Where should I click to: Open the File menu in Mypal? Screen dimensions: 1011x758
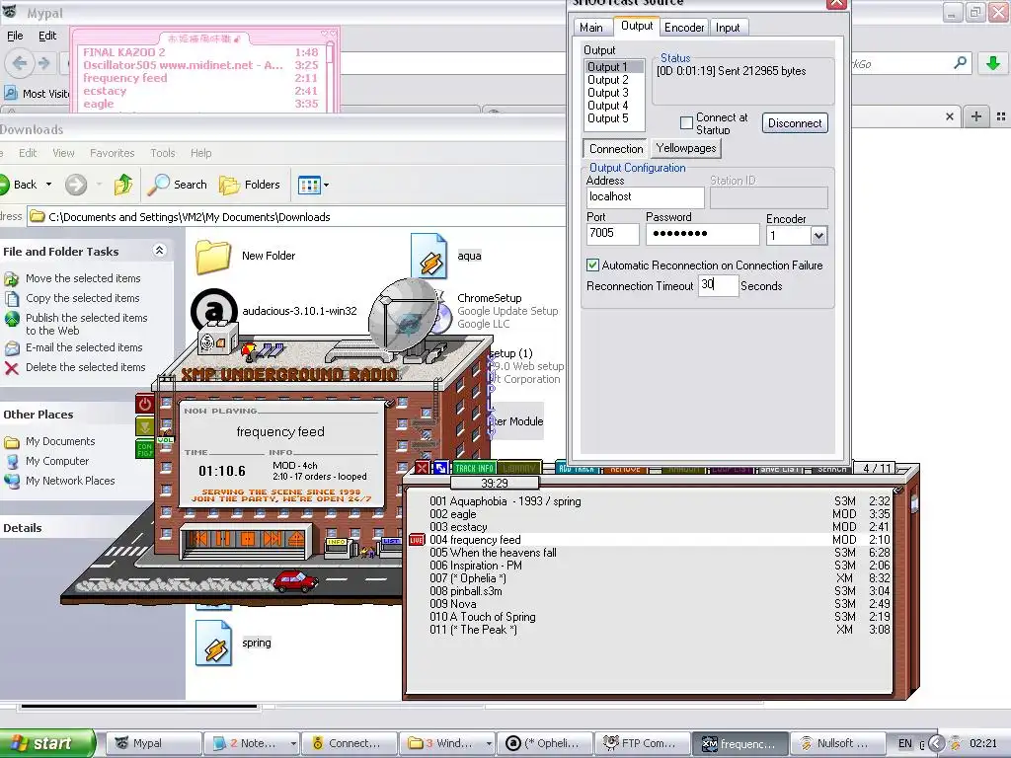pyautogui.click(x=15, y=37)
